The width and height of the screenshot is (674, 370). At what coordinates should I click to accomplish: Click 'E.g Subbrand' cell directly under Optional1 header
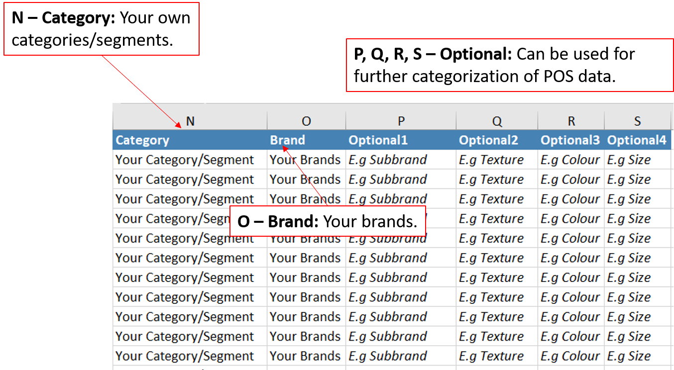[401, 160]
